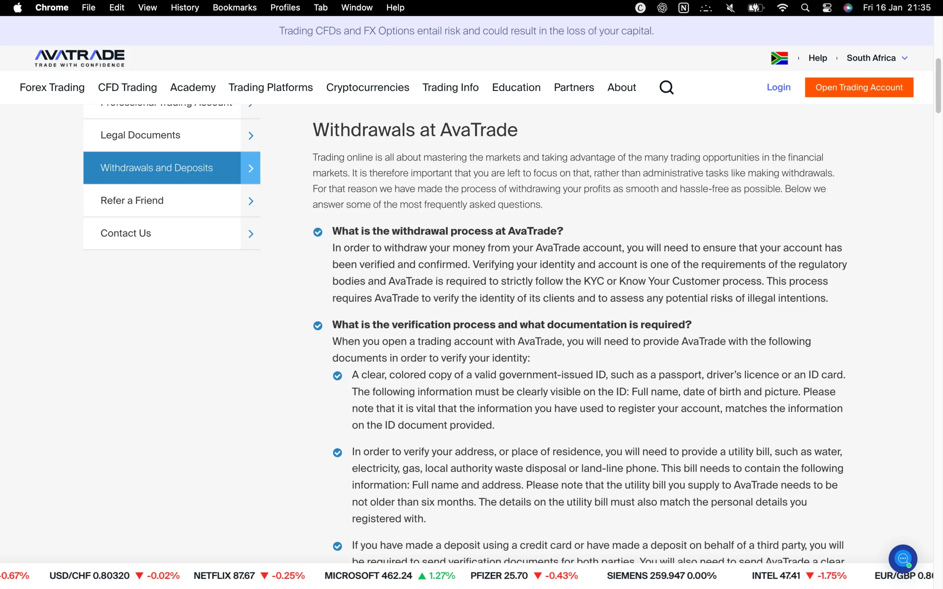Click the green up arrow beside MICROSOFT ticker
Viewport: 943px width, 589px height.
[423, 575]
